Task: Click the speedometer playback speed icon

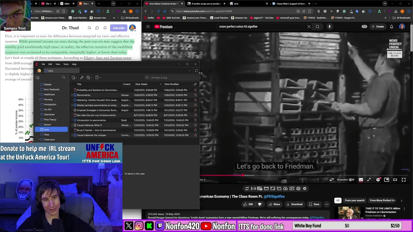Action: point(286,188)
